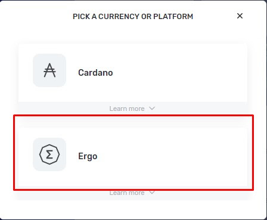Click the heptagon outline of the Ergo logo
Image resolution: width=267 pixels, height=220 pixels.
click(x=49, y=154)
